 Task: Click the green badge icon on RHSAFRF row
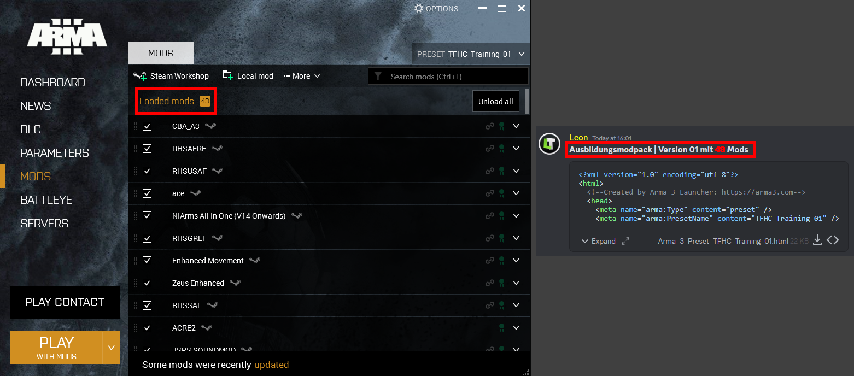[x=501, y=149]
